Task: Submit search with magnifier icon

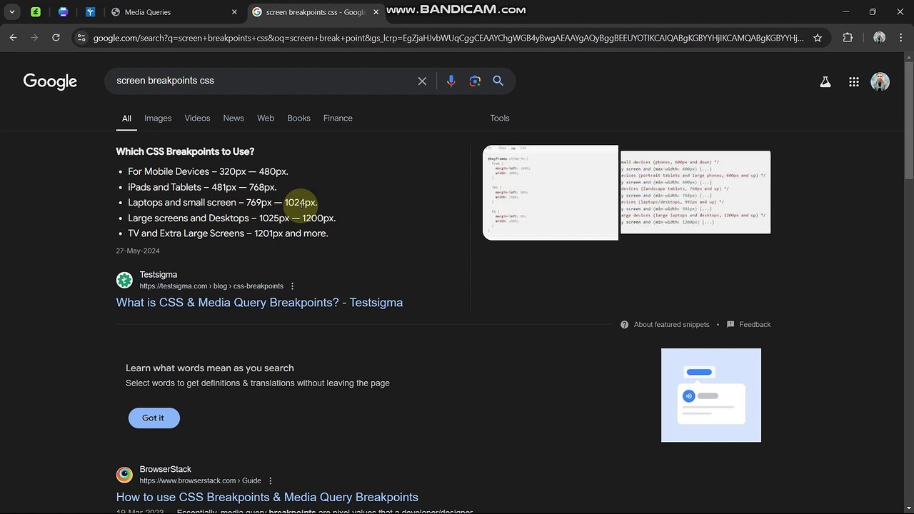Action: pyautogui.click(x=498, y=81)
